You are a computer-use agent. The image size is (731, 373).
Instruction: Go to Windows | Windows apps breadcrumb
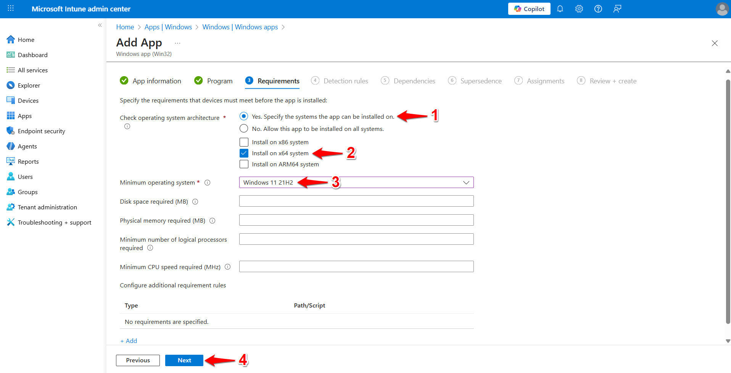click(x=240, y=27)
